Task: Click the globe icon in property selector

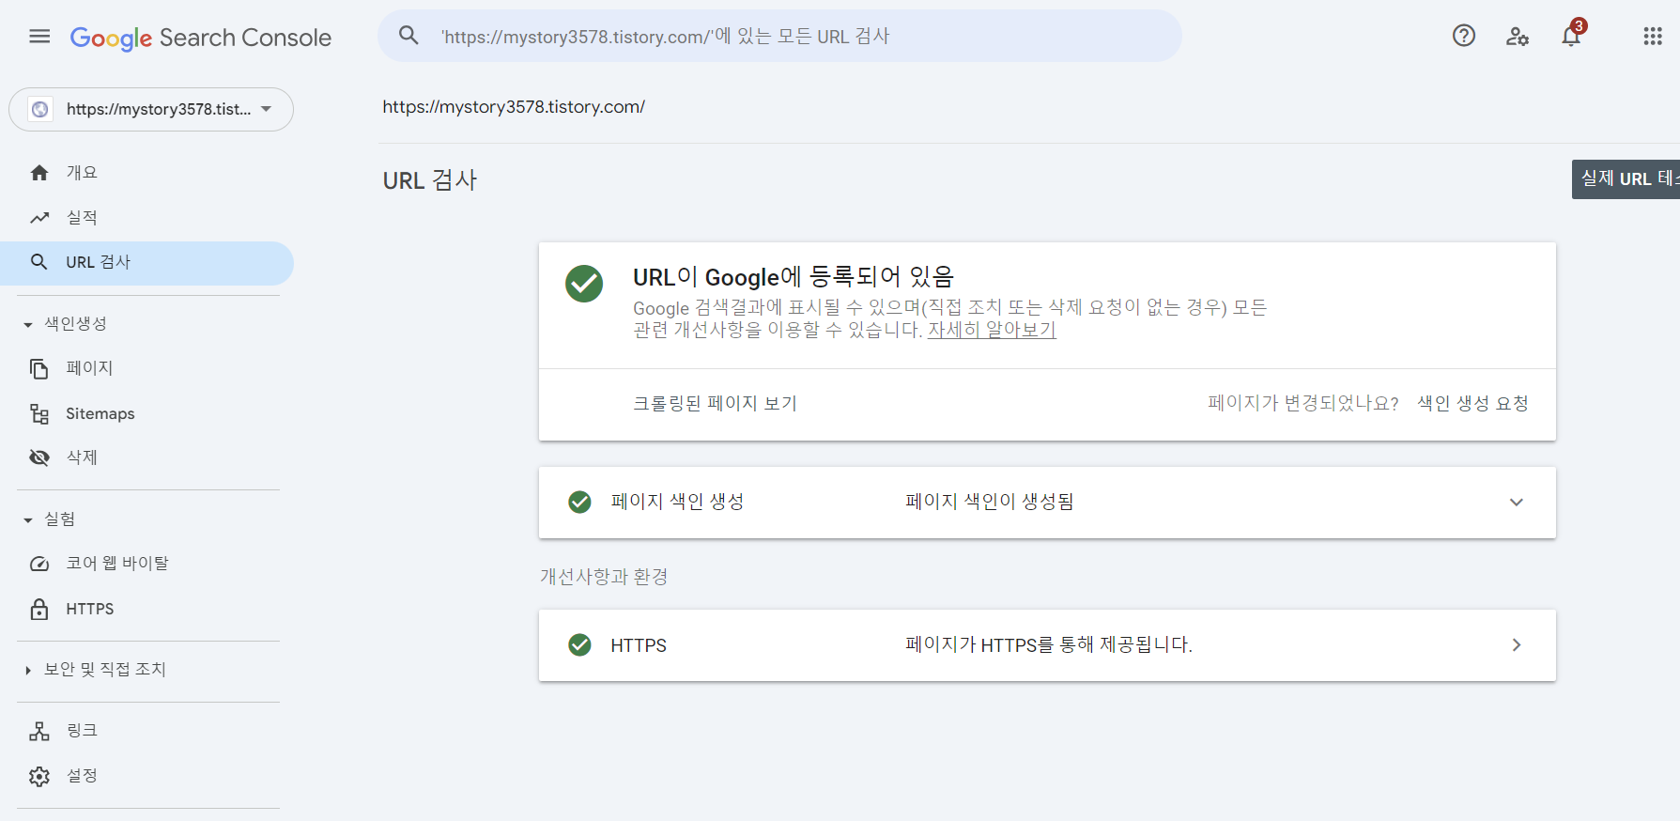Action: pyautogui.click(x=40, y=109)
